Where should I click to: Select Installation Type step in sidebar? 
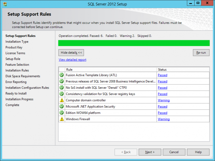click(x=17, y=42)
